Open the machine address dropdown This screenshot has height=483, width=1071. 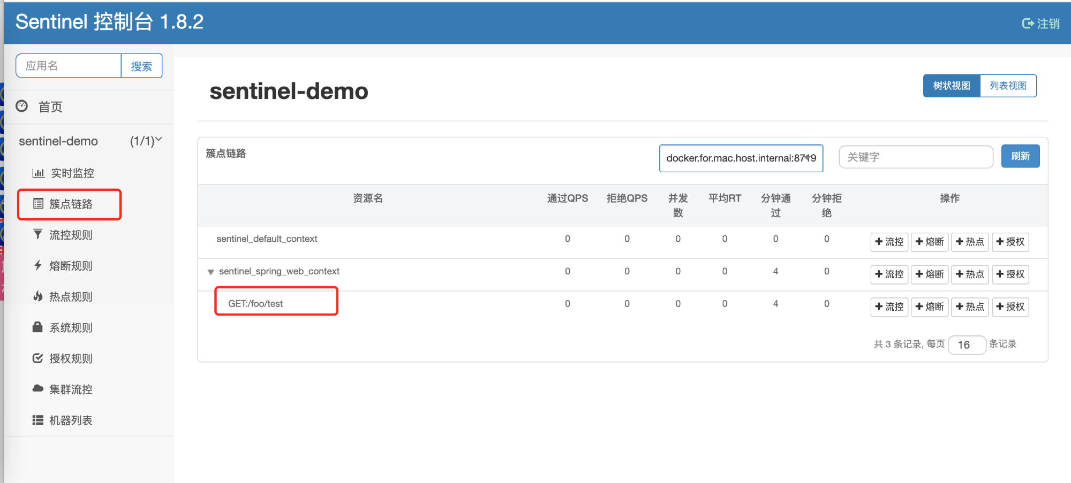click(741, 158)
